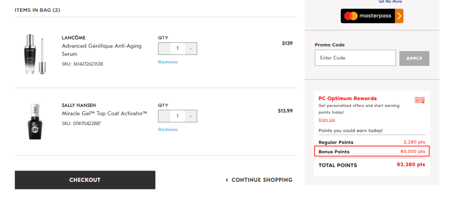Increase quantity of Miracle Gel Top Coat
The image size is (454, 202).
(190, 116)
